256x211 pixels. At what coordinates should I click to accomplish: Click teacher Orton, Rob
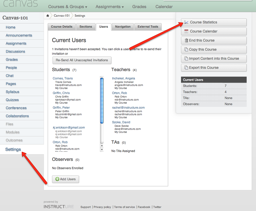pyautogui.click(x=119, y=93)
